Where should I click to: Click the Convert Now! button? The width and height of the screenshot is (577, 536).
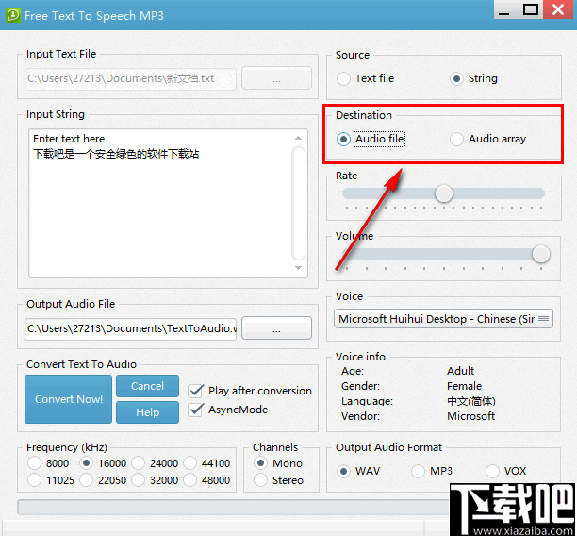pos(68,399)
